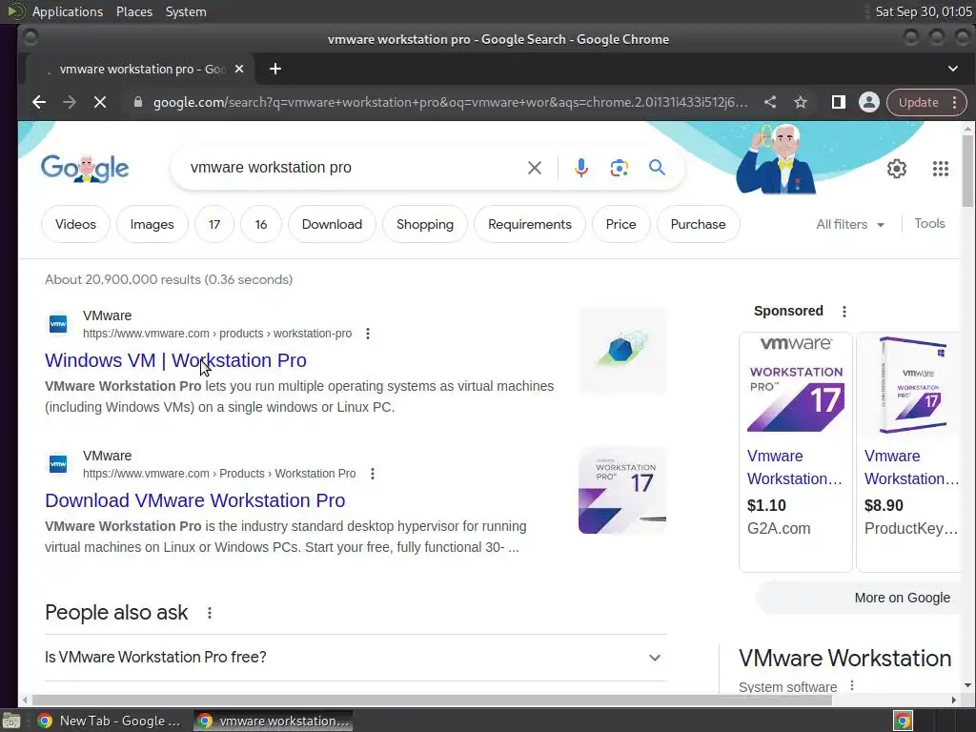976x732 pixels.
Task: Click More on Google button
Action: tap(902, 598)
